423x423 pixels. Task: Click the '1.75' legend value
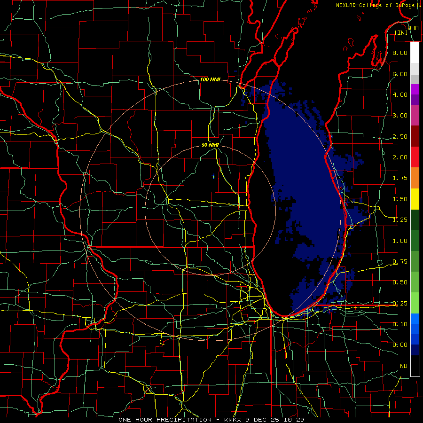400,178
